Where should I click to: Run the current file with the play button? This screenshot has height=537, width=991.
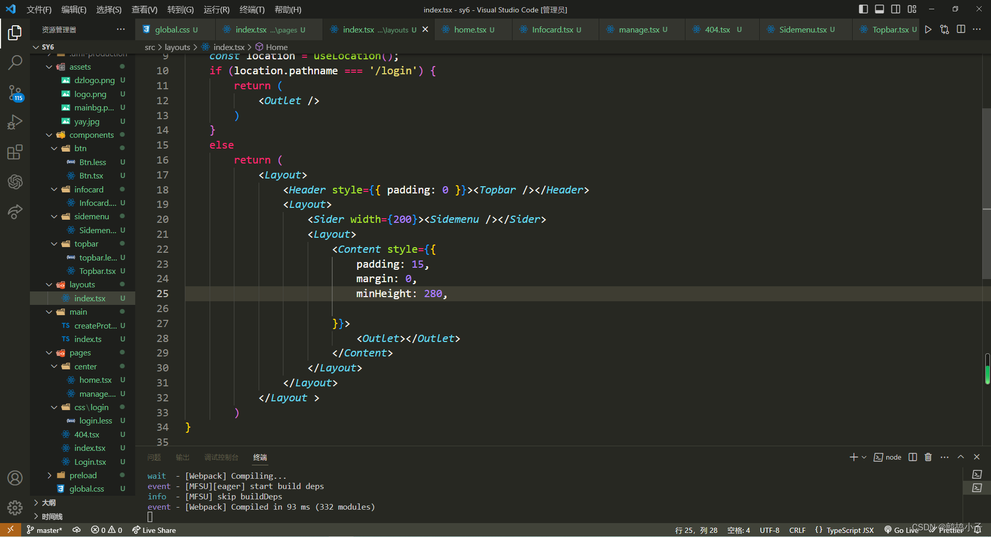[x=929, y=29]
